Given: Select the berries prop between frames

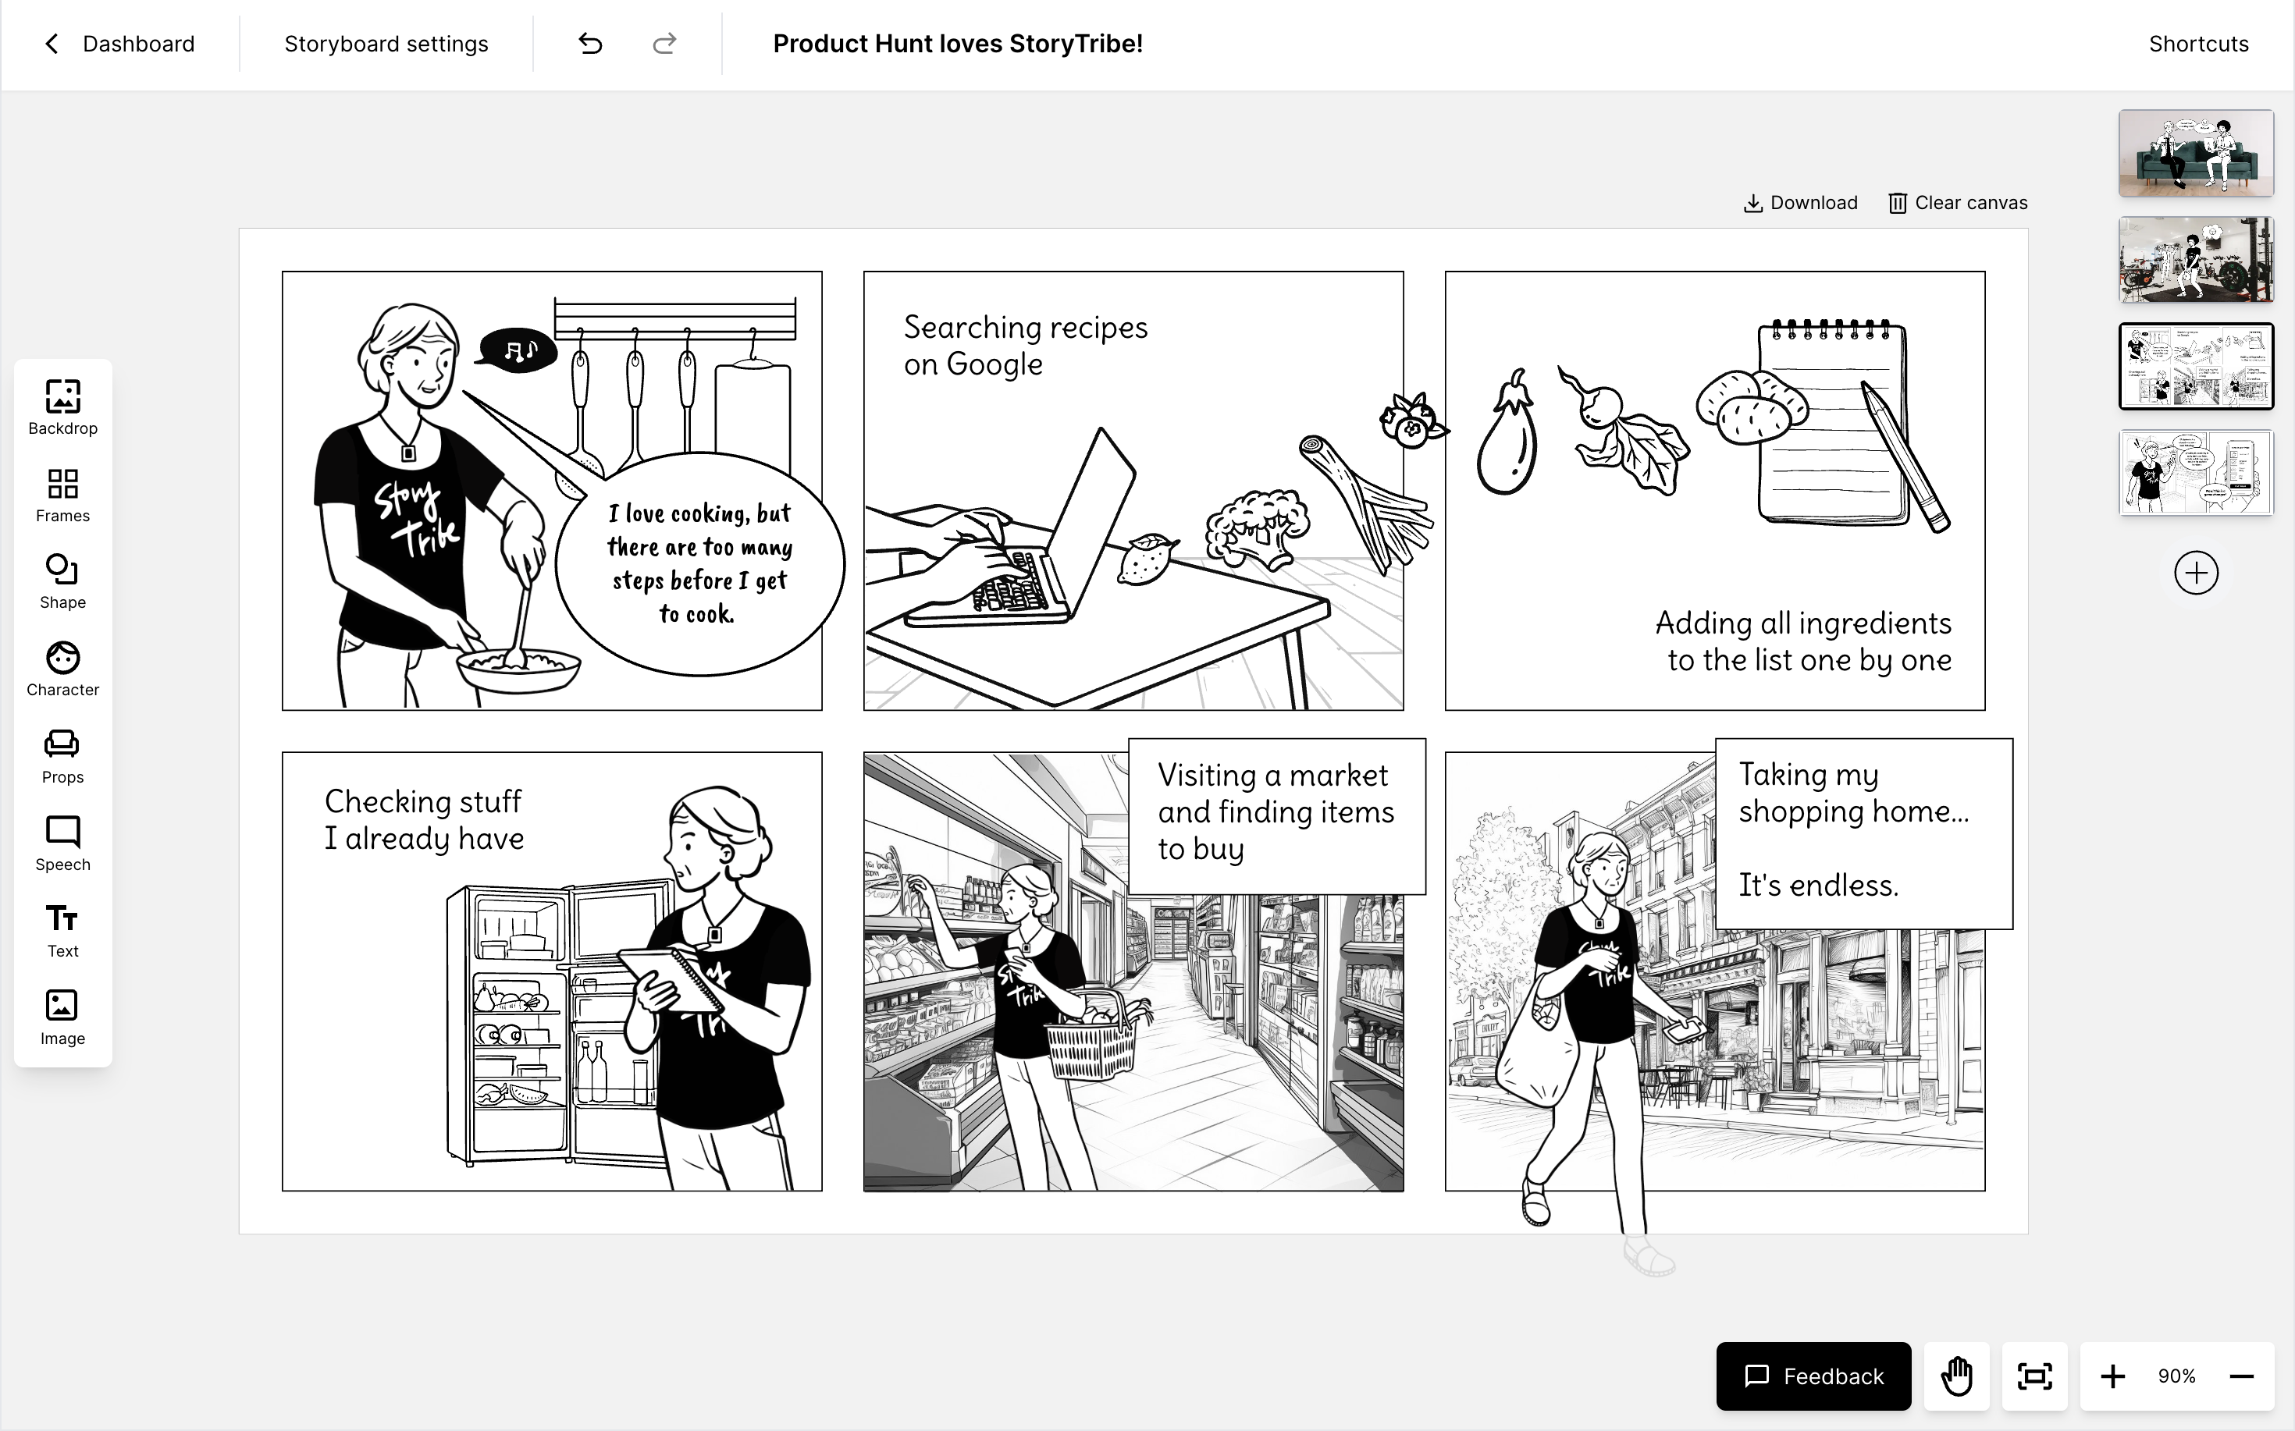Looking at the screenshot, I should [x=1413, y=421].
